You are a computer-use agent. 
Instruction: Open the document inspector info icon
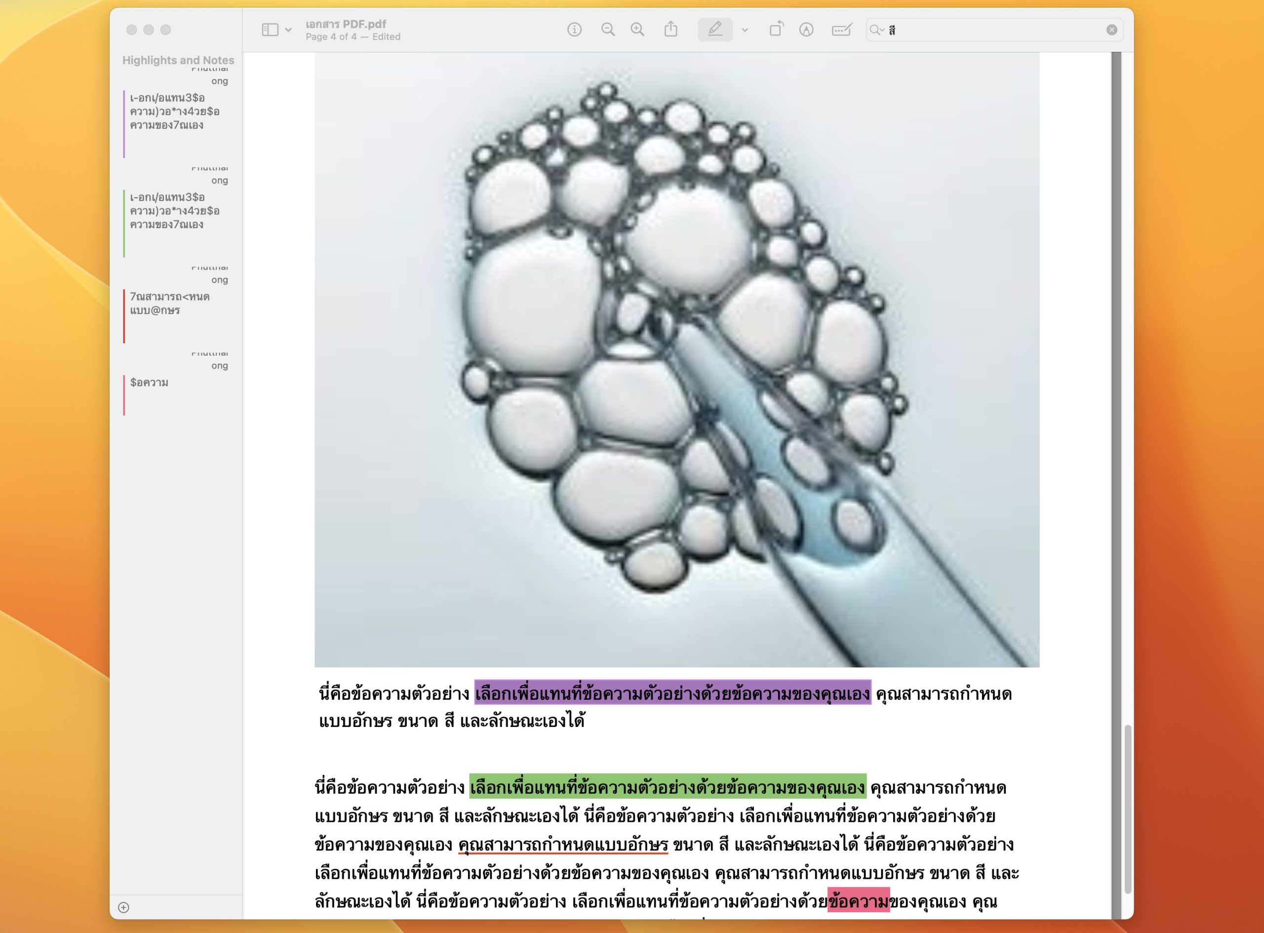[x=574, y=29]
